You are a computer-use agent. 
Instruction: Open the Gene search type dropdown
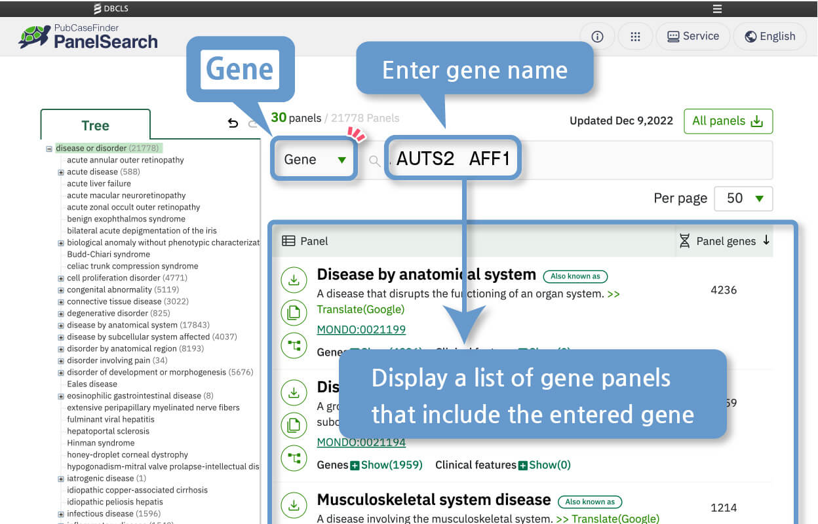pos(315,159)
